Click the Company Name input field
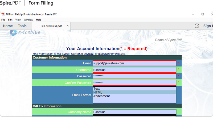 tap(134, 112)
